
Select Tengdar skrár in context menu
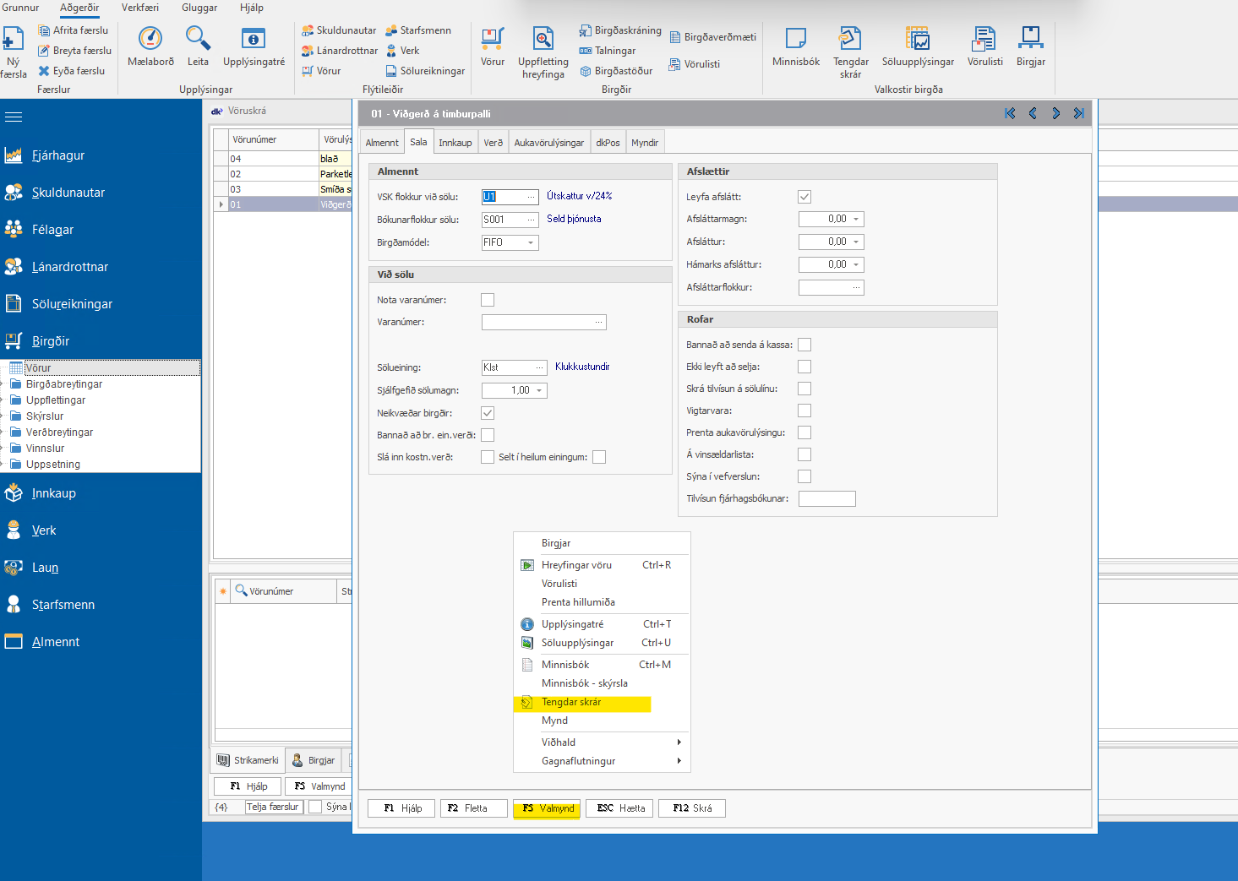point(571,702)
